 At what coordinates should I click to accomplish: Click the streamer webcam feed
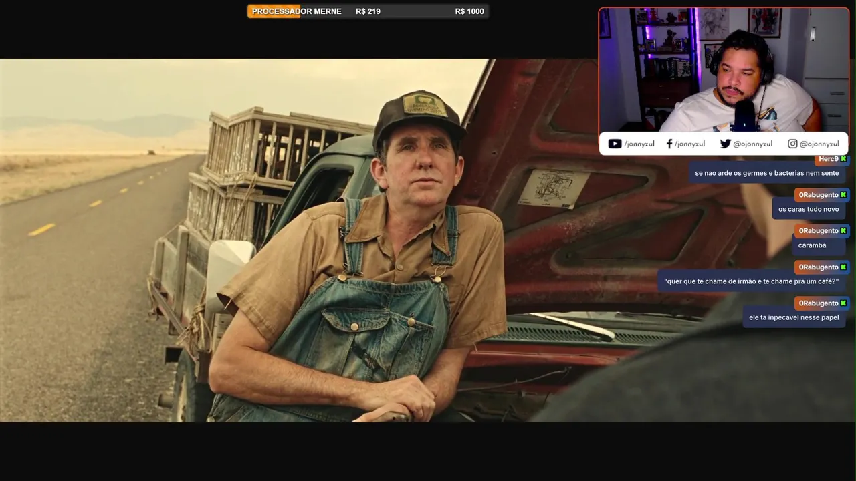point(724,70)
